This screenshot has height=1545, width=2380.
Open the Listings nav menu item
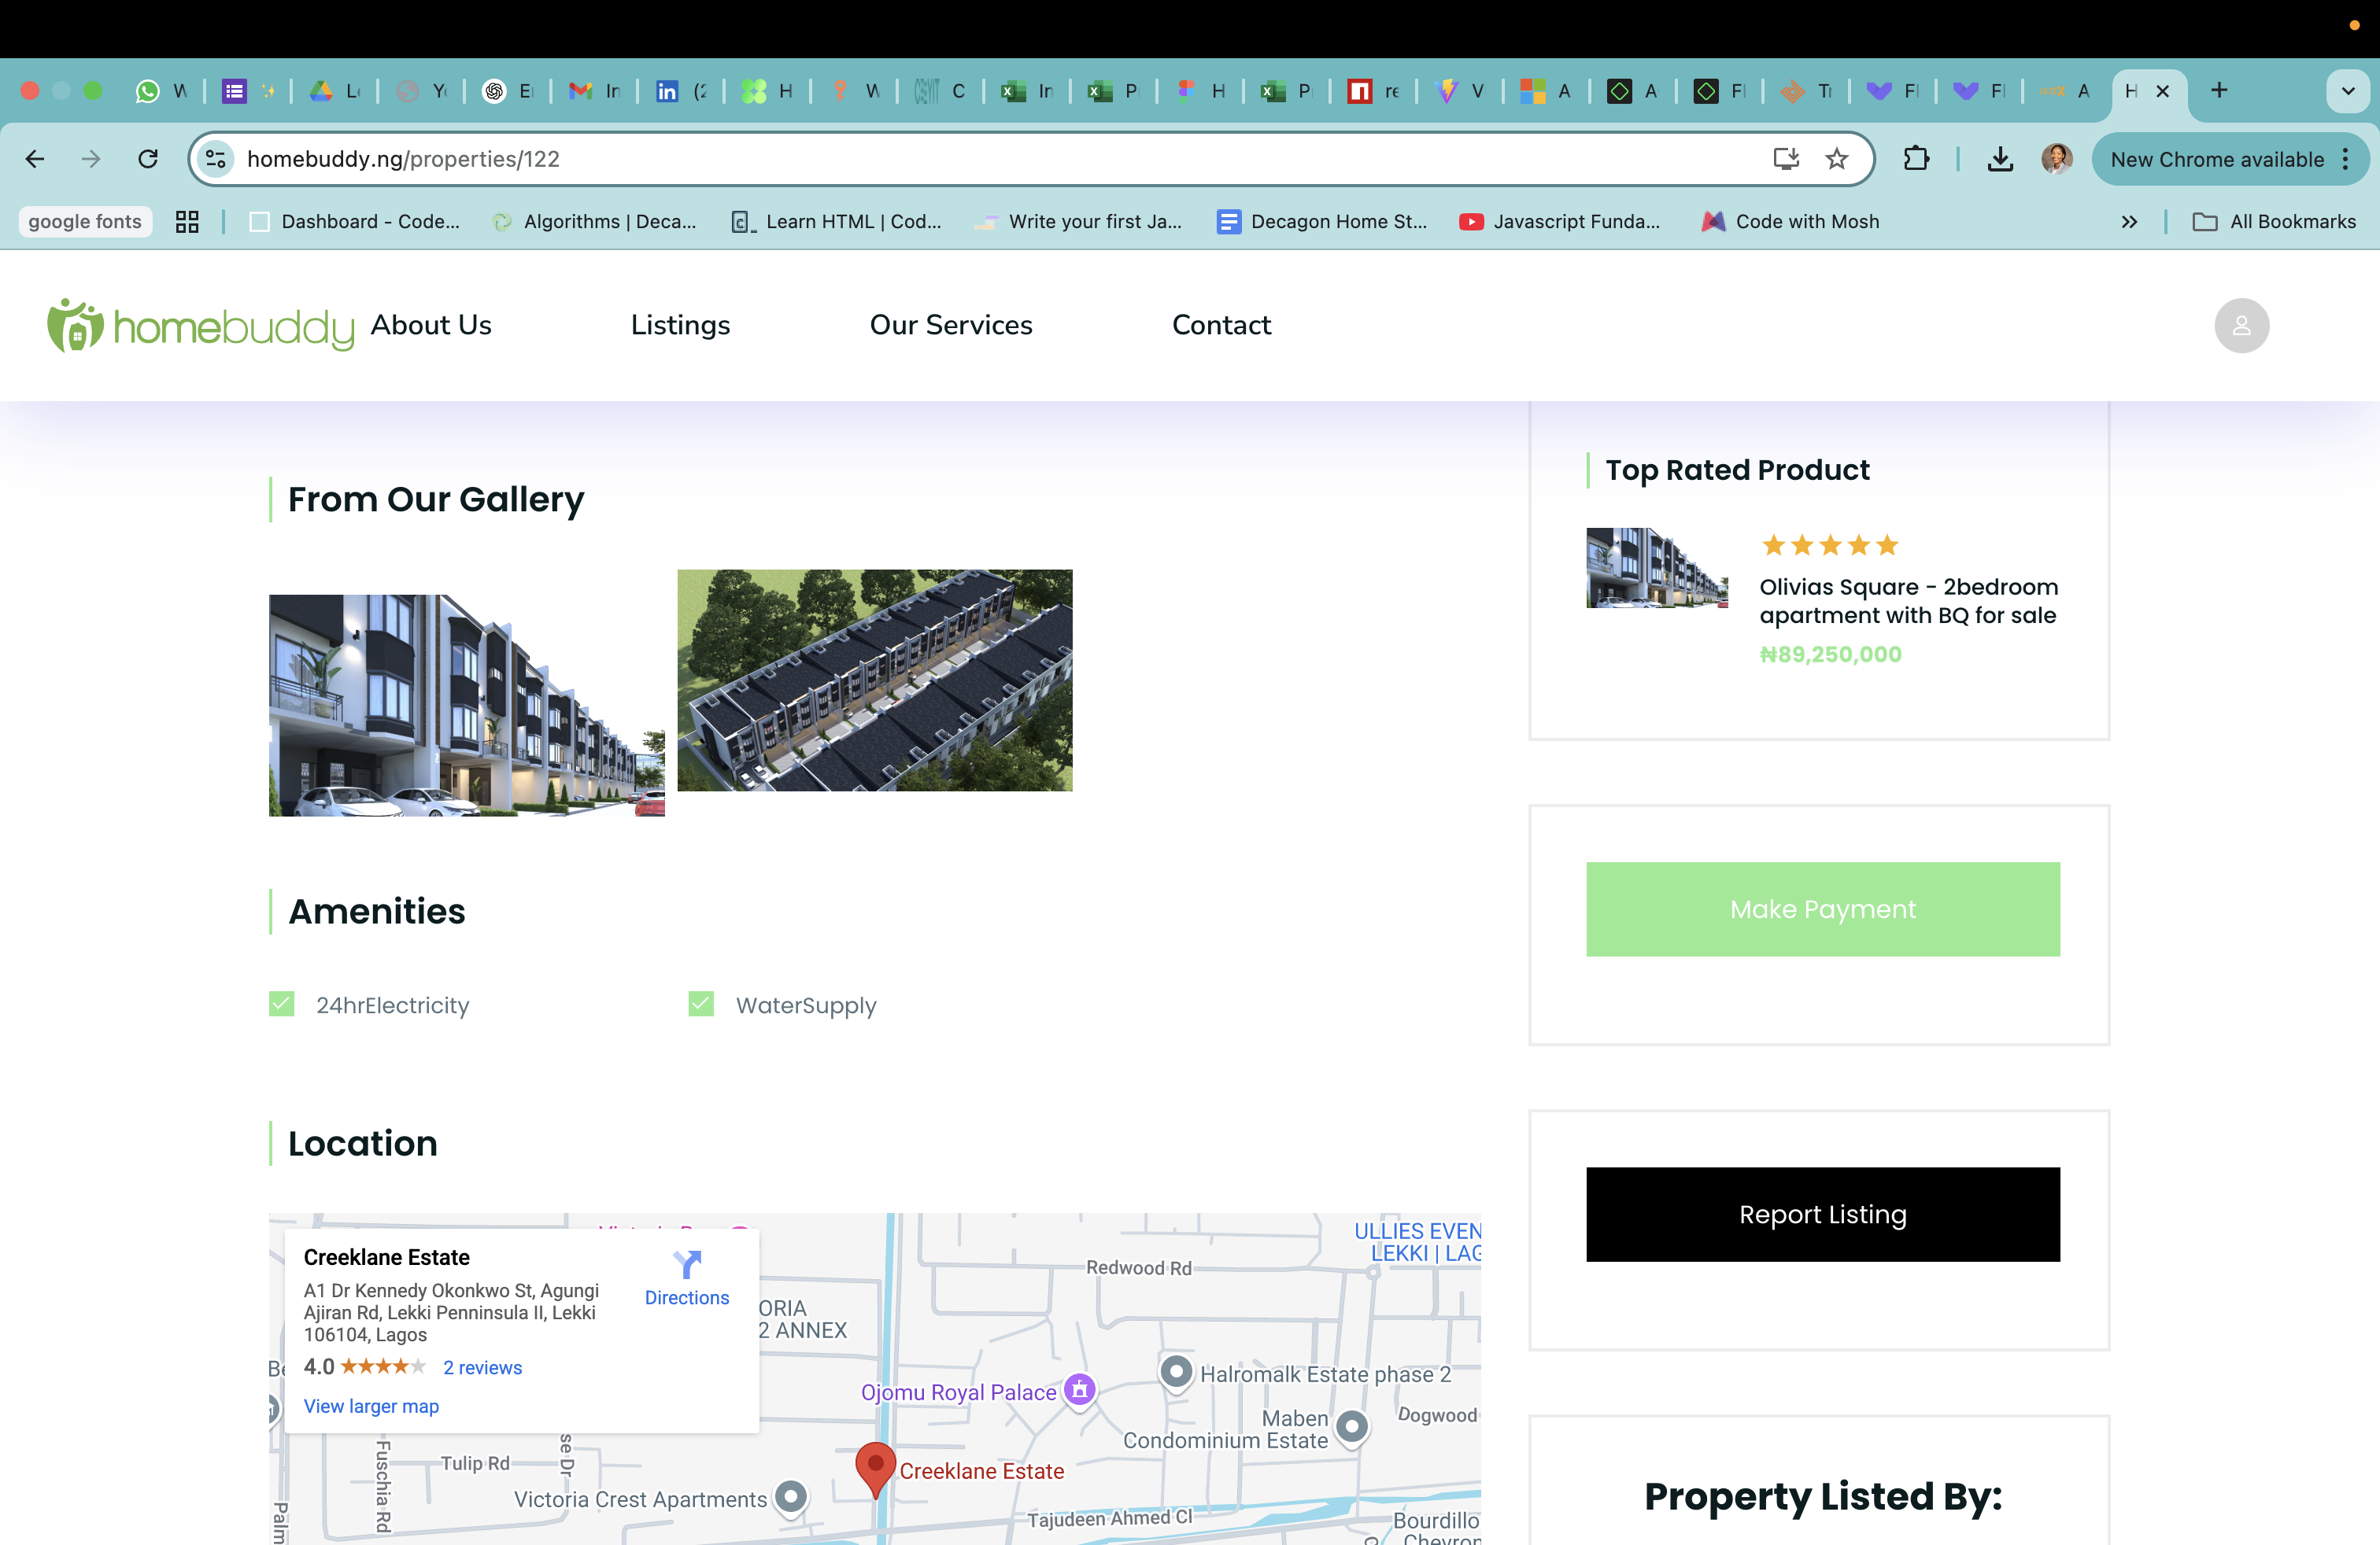(x=680, y=326)
